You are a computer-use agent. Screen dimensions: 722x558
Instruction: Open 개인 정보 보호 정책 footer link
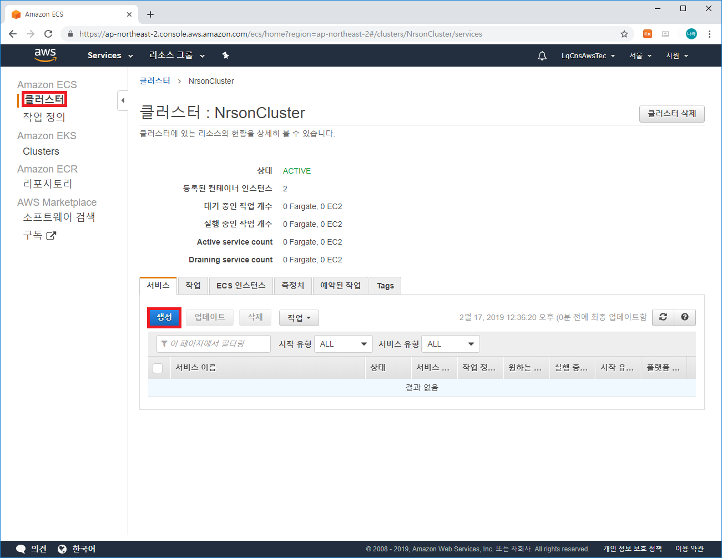click(633, 549)
